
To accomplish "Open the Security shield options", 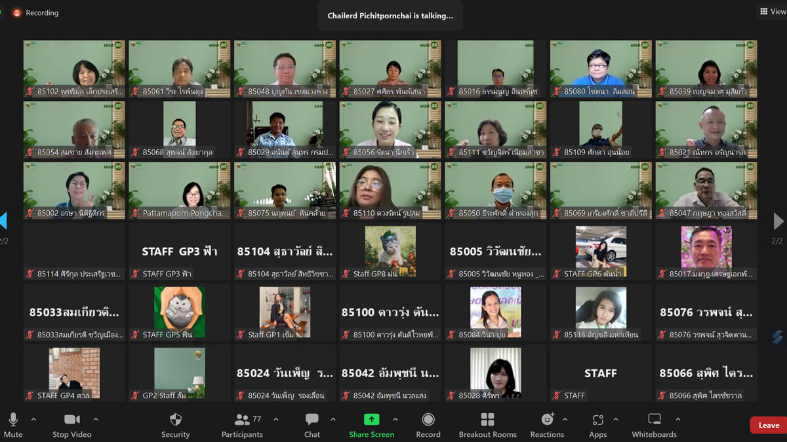I will point(175,425).
